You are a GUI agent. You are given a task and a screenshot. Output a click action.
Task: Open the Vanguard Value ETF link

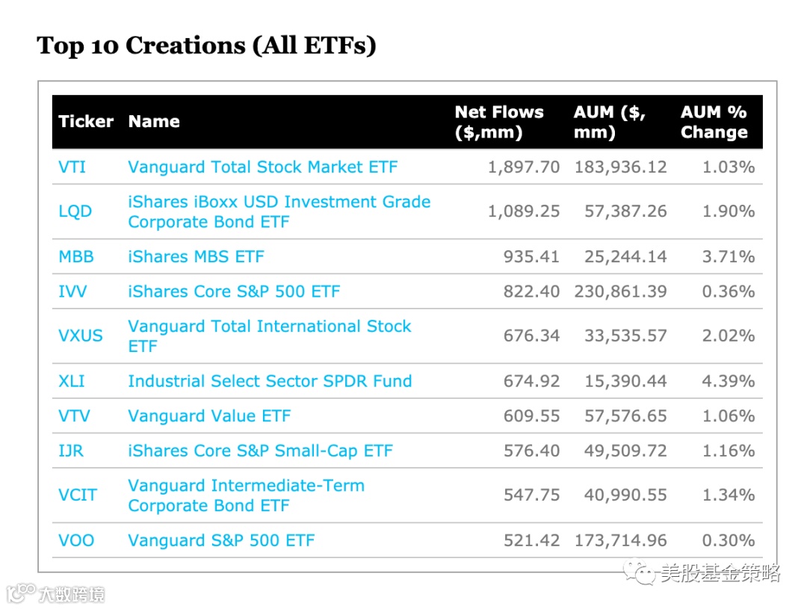(x=209, y=416)
